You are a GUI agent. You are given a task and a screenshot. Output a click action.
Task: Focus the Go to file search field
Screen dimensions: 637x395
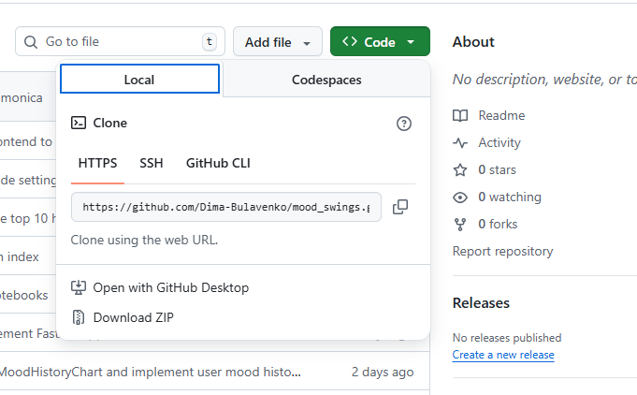pyautogui.click(x=120, y=41)
